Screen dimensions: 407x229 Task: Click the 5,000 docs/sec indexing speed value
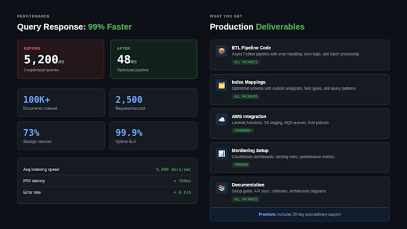(174, 169)
